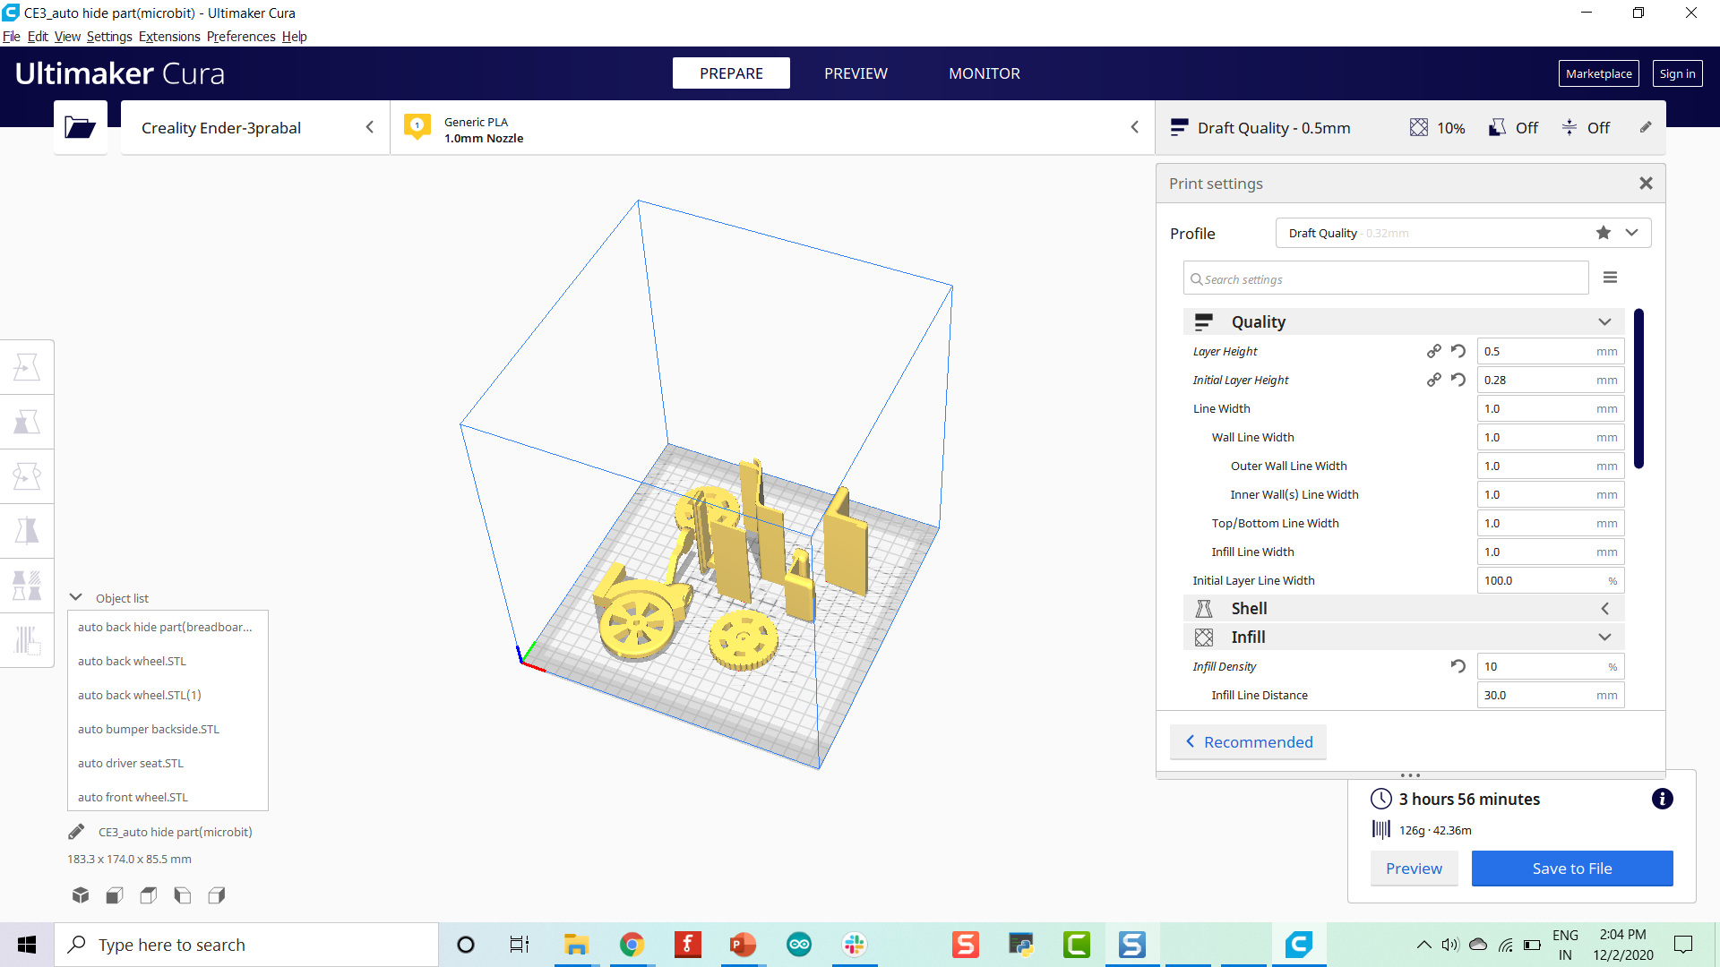Switch to front view icon
The height and width of the screenshot is (967, 1720).
[x=115, y=894]
